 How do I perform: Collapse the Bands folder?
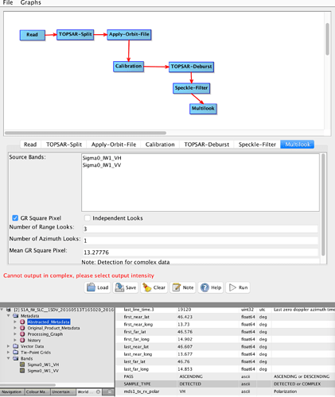pyautogui.click(x=9, y=358)
